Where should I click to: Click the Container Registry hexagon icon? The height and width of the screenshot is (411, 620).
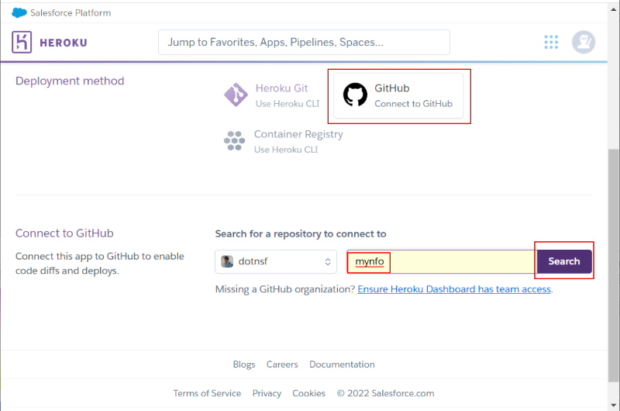click(x=235, y=141)
